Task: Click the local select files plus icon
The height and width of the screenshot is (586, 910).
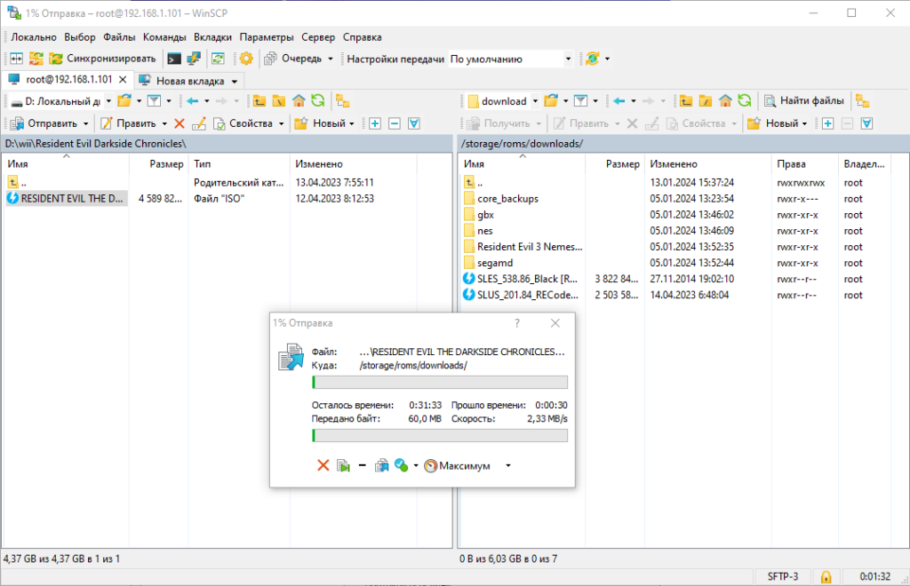Action: point(375,123)
